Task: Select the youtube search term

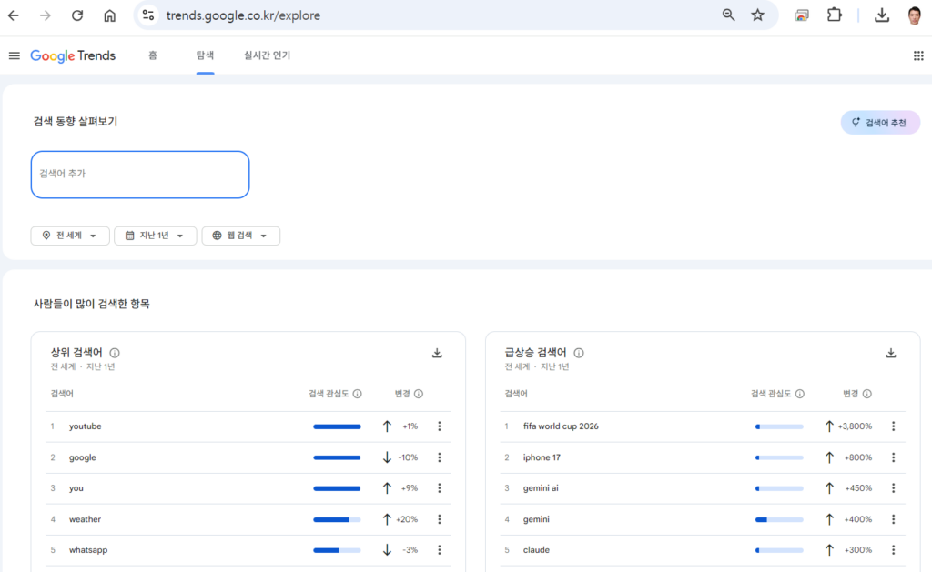Action: [x=85, y=426]
